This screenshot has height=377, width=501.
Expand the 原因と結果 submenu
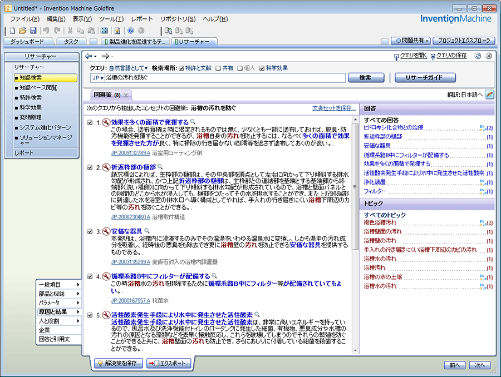(x=59, y=312)
